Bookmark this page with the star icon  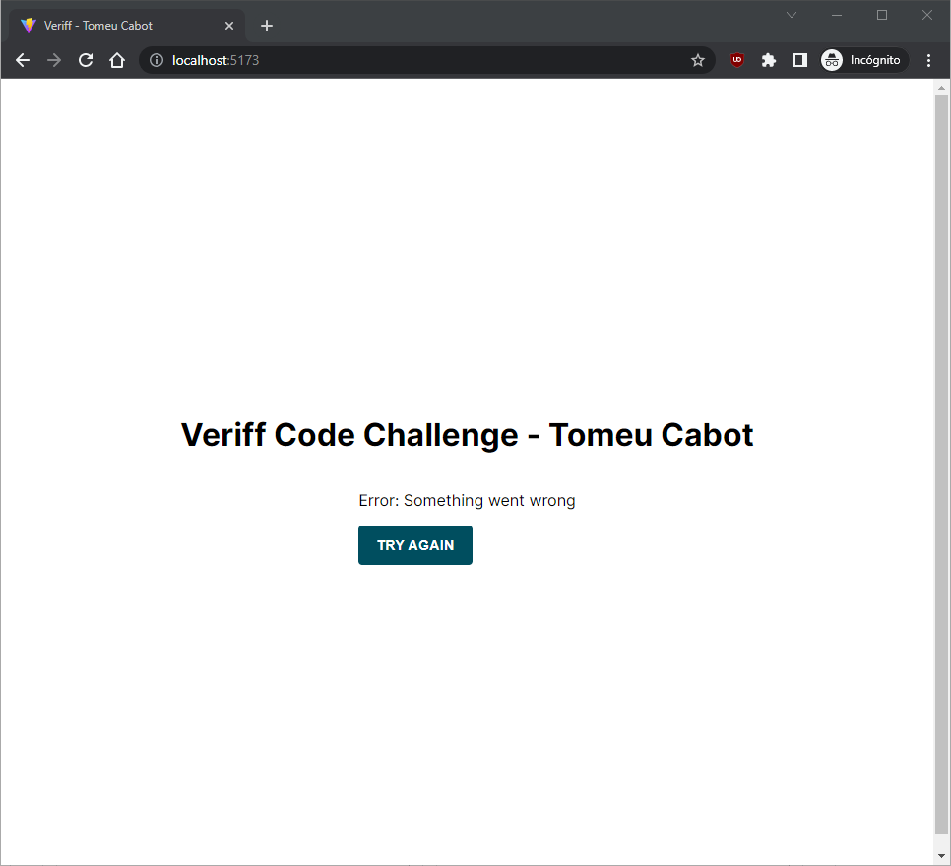click(x=697, y=60)
